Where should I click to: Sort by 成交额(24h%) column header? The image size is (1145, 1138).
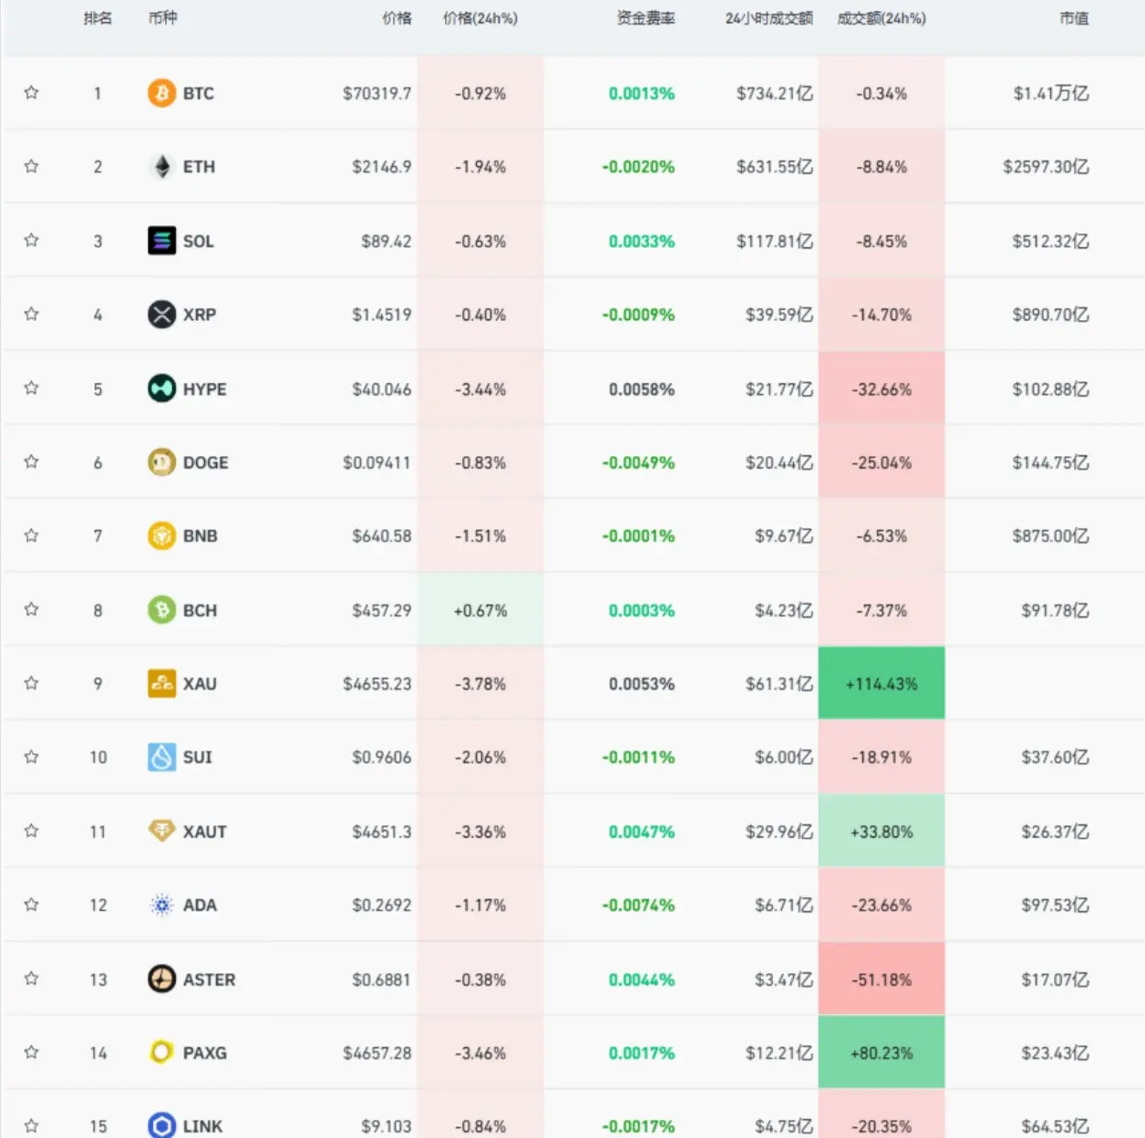(882, 18)
